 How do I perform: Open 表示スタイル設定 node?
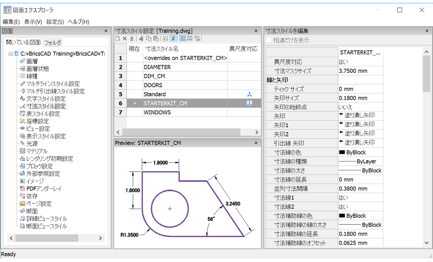point(46,136)
